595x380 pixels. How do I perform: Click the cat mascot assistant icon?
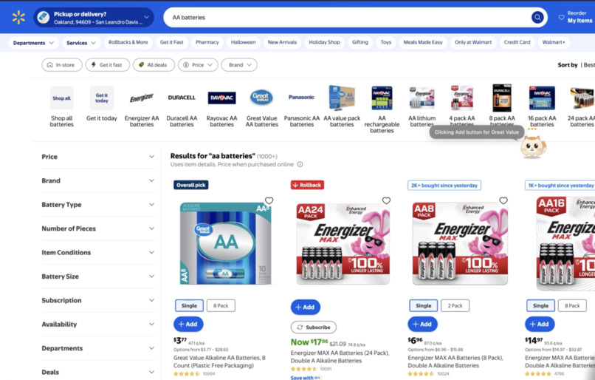tap(533, 146)
